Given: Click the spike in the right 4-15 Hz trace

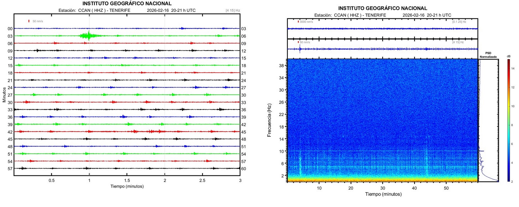Looking at the screenshot, I should [x=300, y=49].
